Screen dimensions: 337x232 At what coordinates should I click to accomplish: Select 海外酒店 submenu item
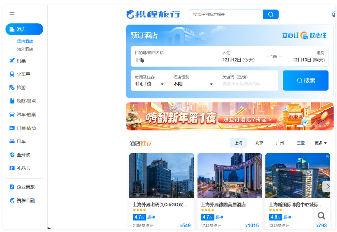pyautogui.click(x=25, y=49)
